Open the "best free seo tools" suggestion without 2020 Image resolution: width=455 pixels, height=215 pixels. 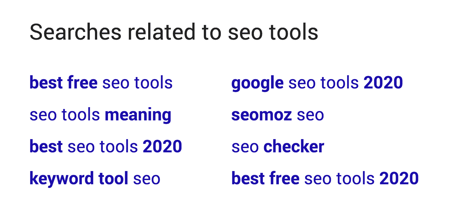point(101,83)
